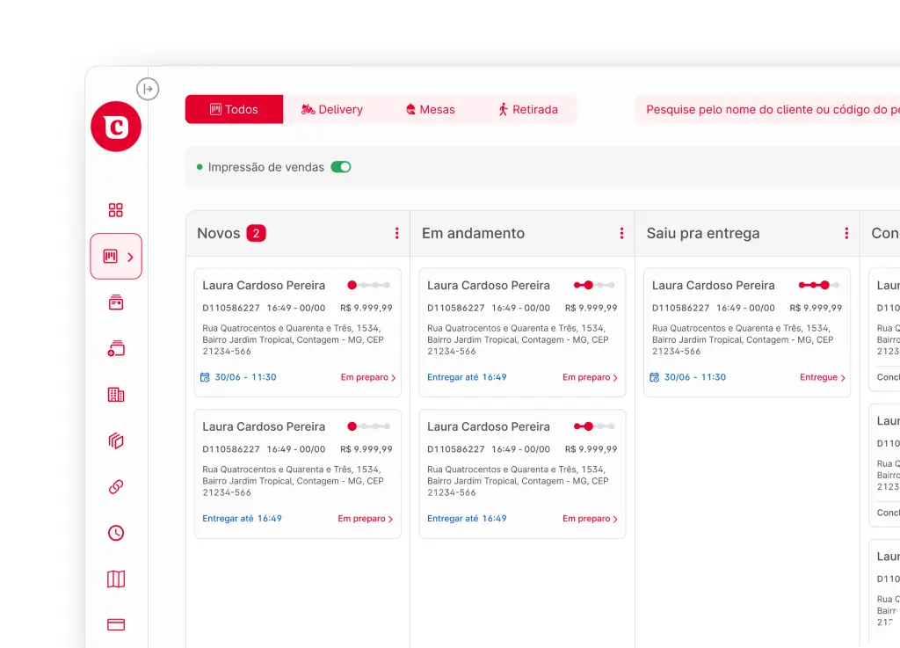
Task: Click progress indicator on first Novos card
Action: [x=369, y=285]
